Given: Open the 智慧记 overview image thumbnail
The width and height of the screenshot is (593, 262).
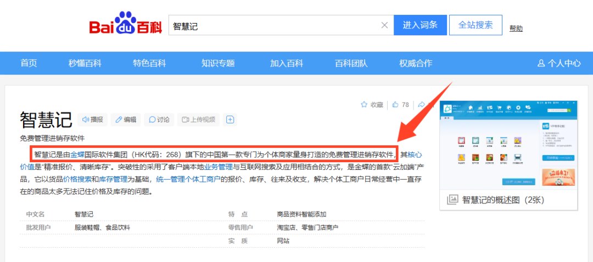Looking at the screenshot, I should coord(508,145).
